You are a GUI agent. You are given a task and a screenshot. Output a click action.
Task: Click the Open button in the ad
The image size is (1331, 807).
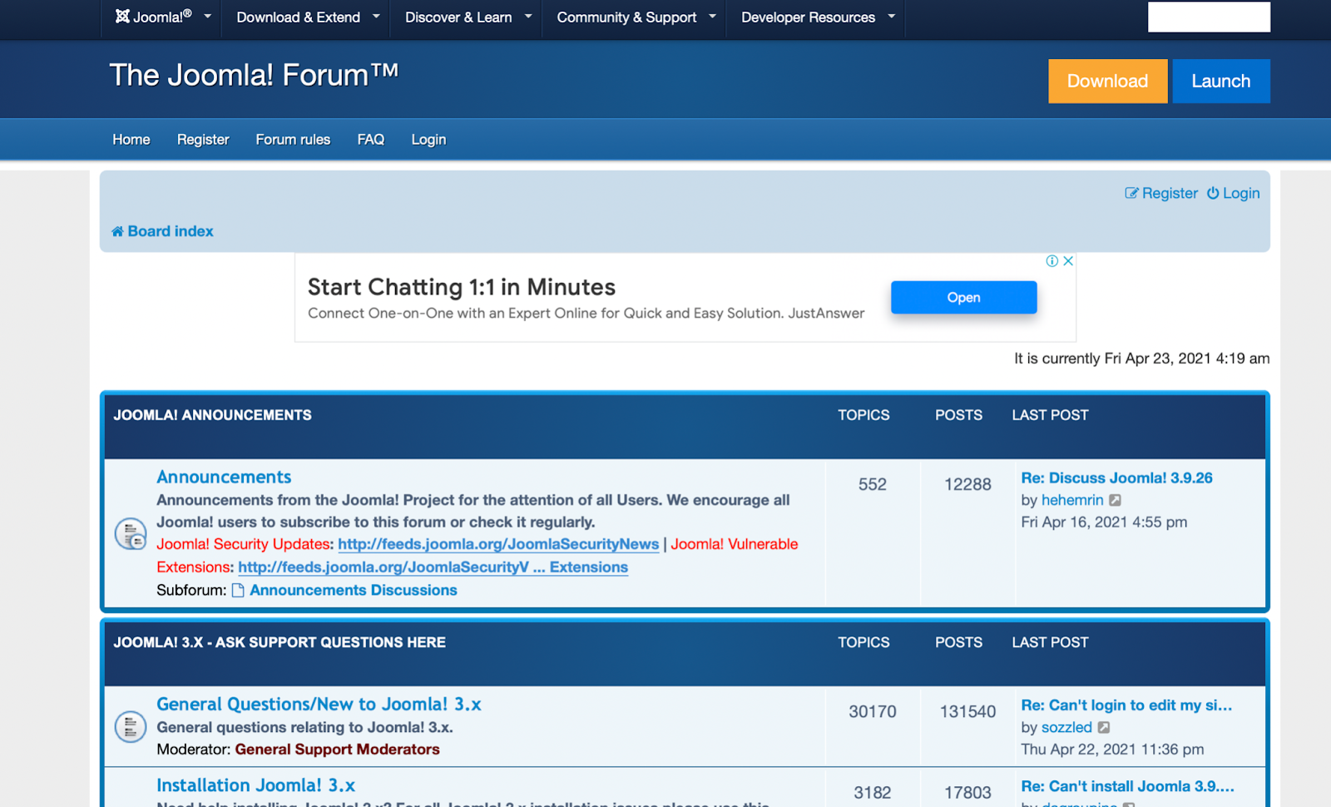[963, 297]
